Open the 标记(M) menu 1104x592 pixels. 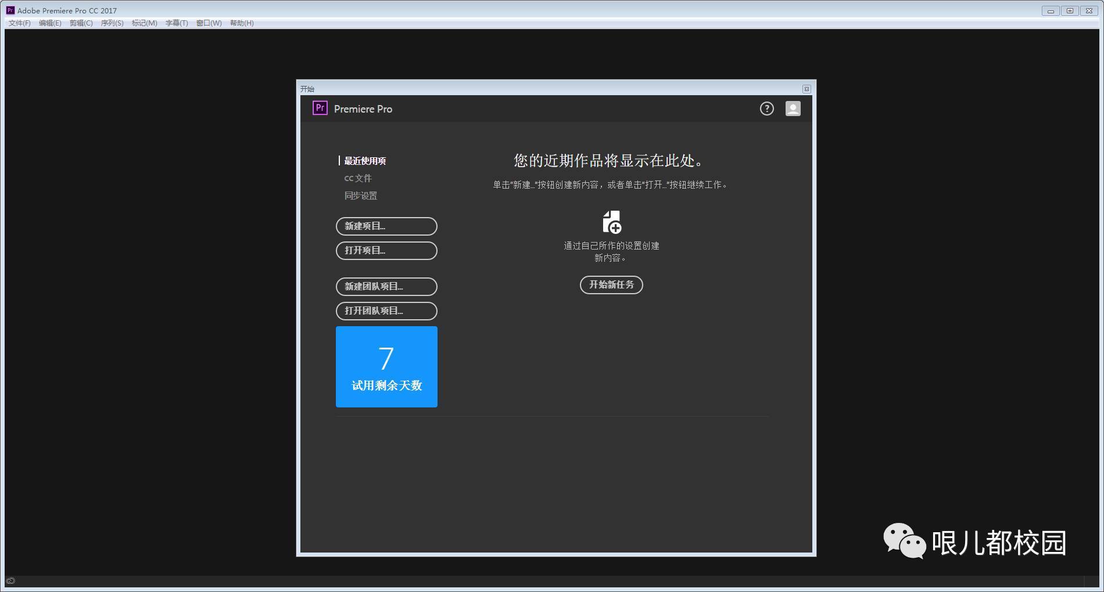click(145, 23)
